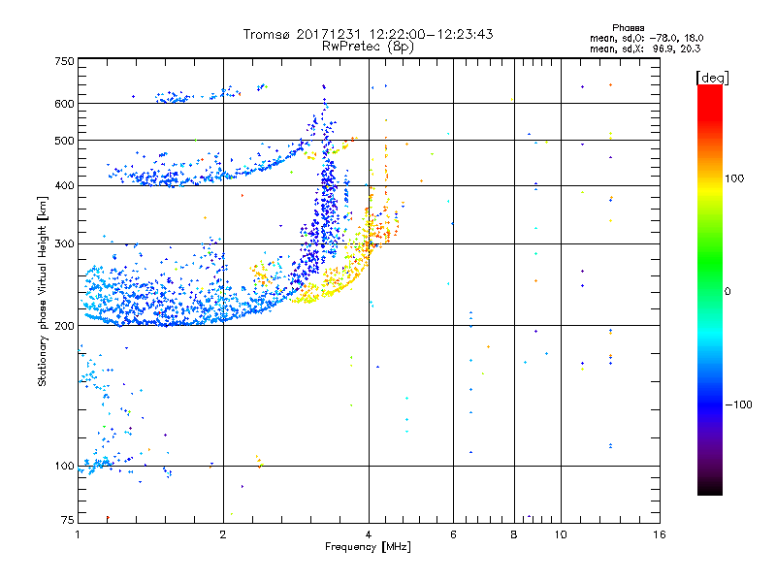
Task: Click the colorbar label '100'
Action: pyautogui.click(x=734, y=178)
